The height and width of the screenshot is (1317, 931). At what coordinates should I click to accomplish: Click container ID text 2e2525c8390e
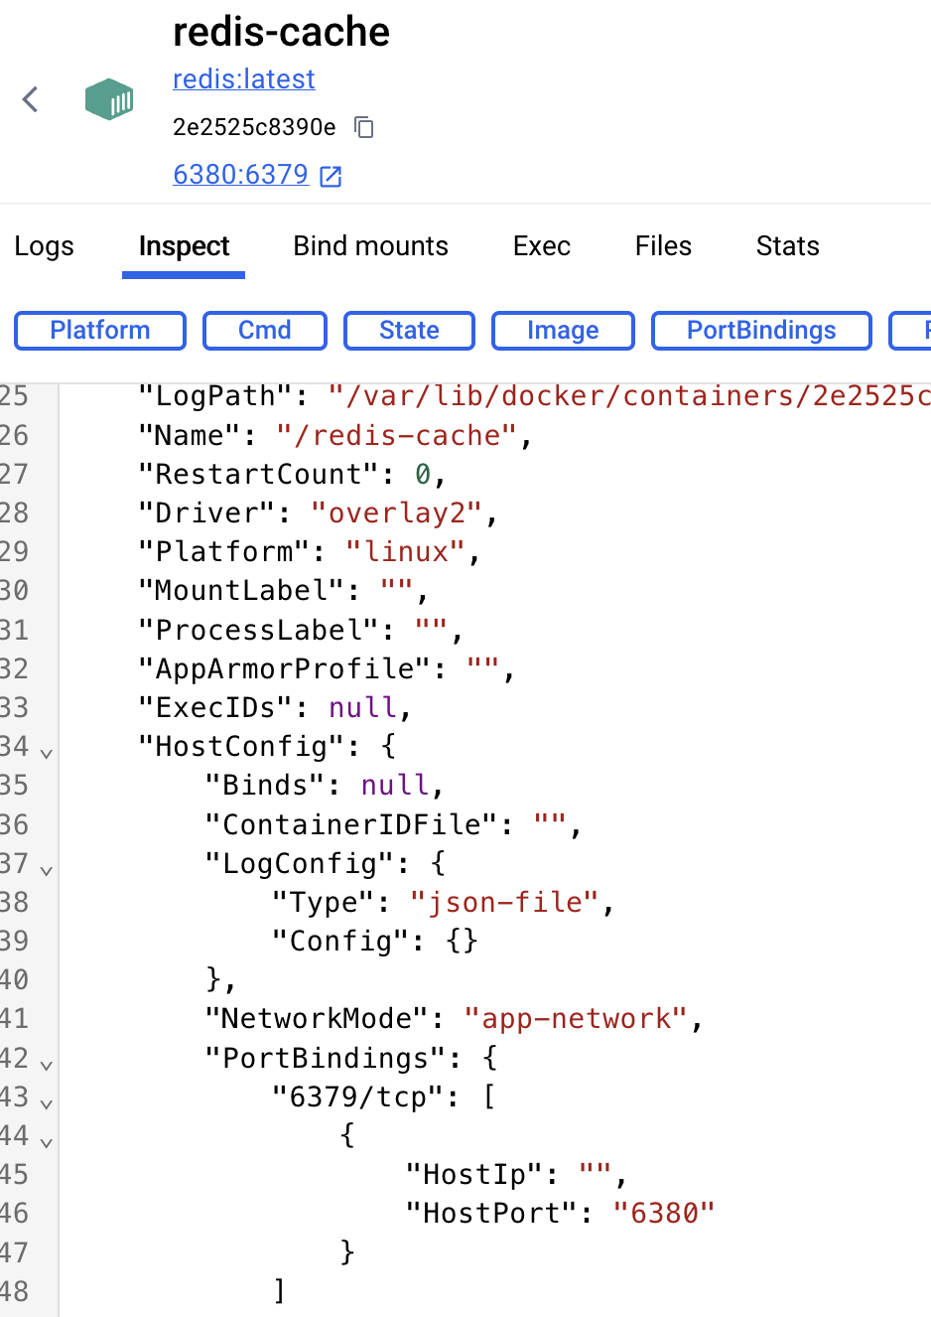click(x=254, y=127)
